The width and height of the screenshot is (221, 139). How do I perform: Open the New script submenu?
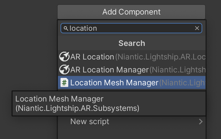coord(132,122)
